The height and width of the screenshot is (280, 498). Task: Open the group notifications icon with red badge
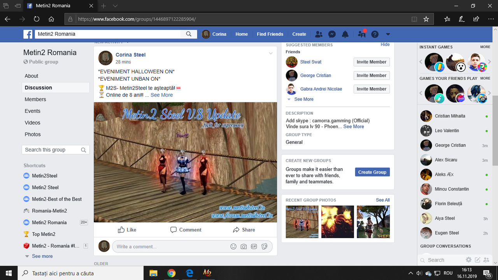(x=361, y=34)
